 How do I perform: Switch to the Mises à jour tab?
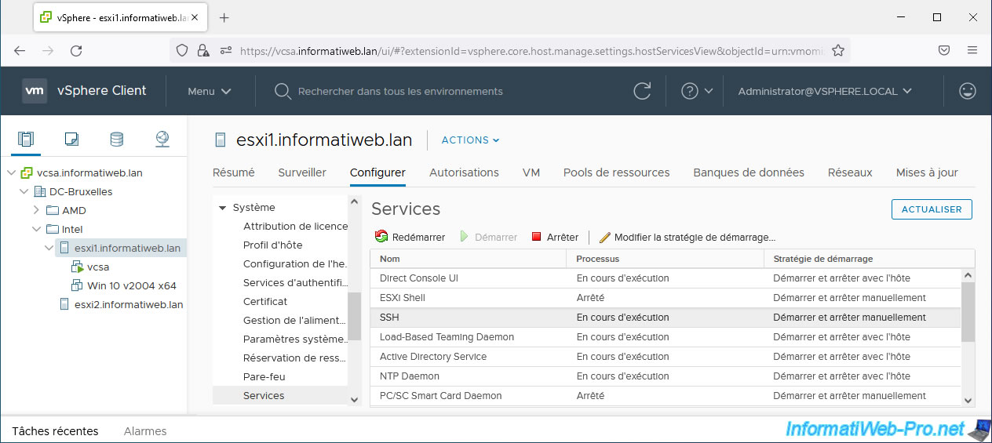927,172
